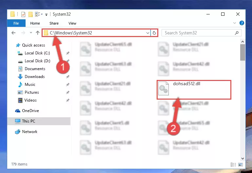
Task: Click the dohsad512.dll gear file icon
Action: click(164, 88)
